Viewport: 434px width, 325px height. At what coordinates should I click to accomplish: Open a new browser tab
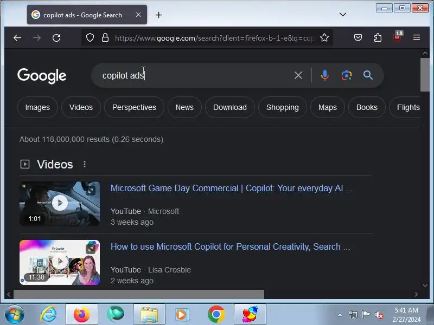pyautogui.click(x=158, y=15)
